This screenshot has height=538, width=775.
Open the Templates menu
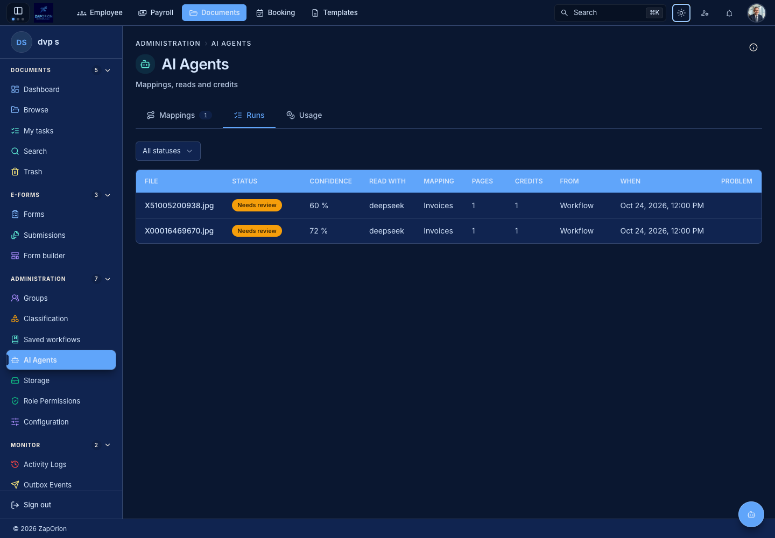pos(335,12)
